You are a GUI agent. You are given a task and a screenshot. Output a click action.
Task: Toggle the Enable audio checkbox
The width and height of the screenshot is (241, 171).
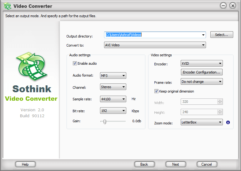pos(75,63)
